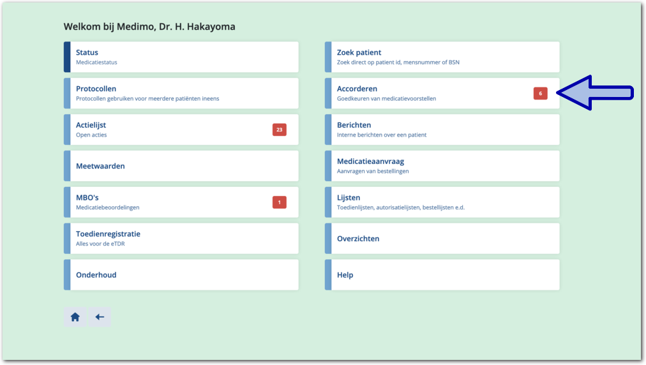The height and width of the screenshot is (365, 646).
Task: Open the Protocollen menu tile
Action: tap(181, 94)
